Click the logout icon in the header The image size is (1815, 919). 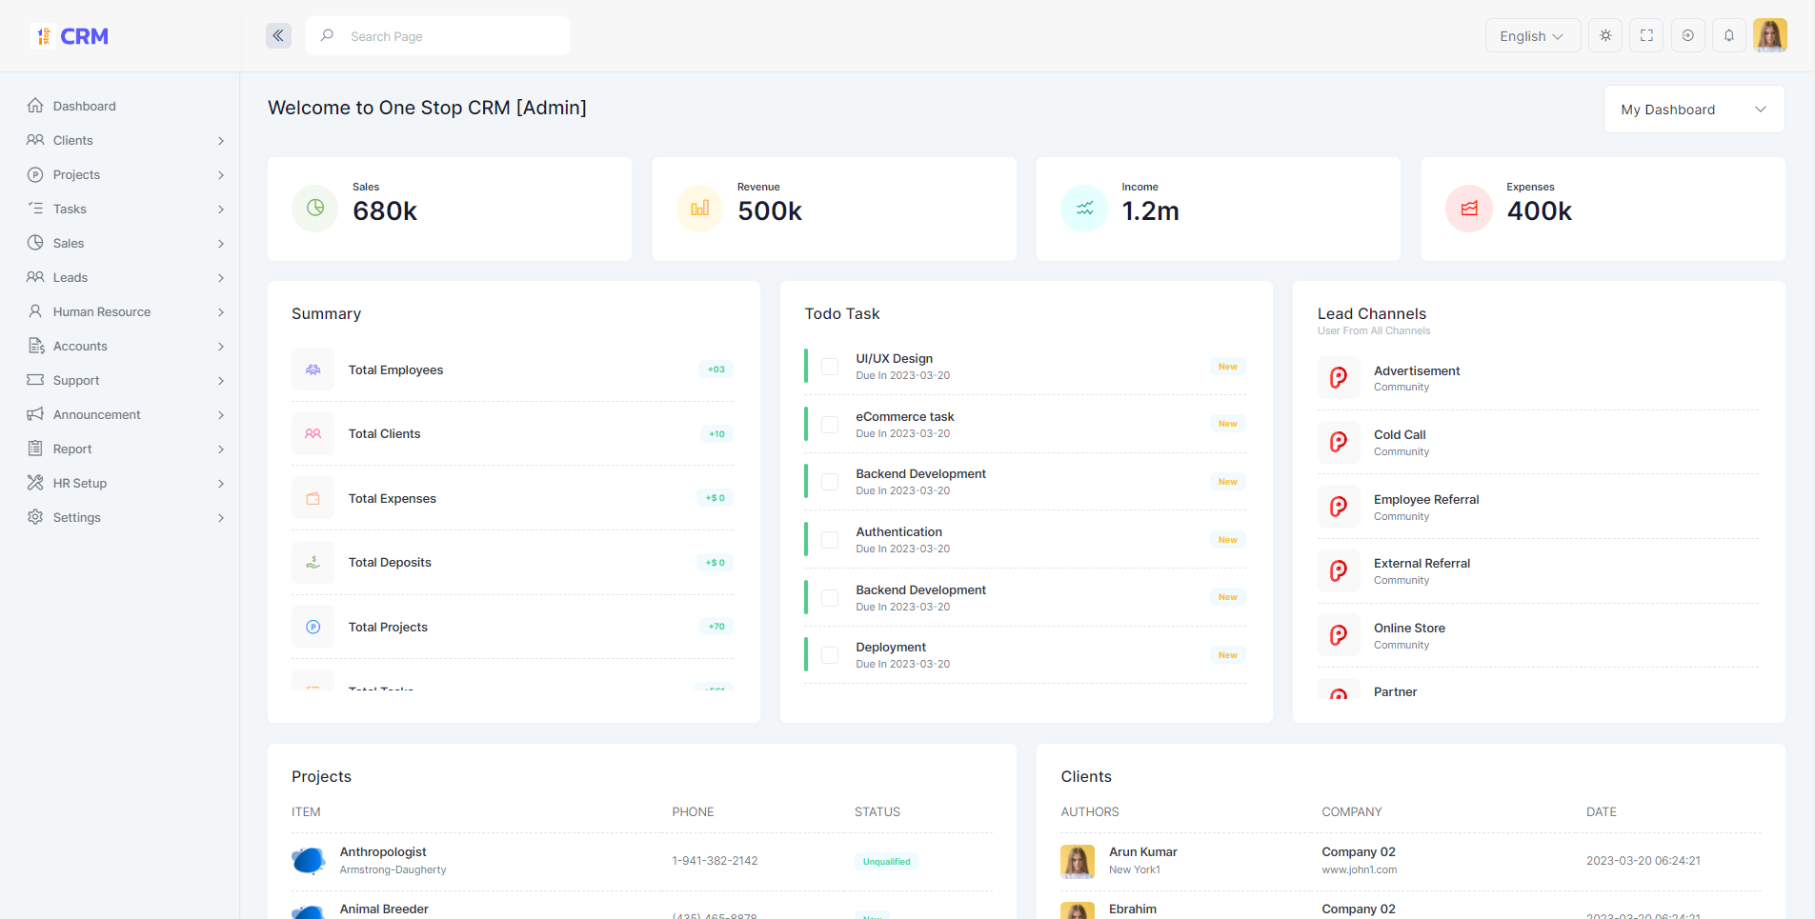click(1687, 35)
